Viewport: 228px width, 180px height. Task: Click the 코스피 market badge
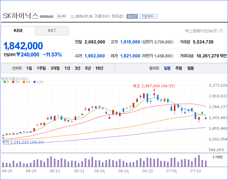pyautogui.click(x=61, y=16)
